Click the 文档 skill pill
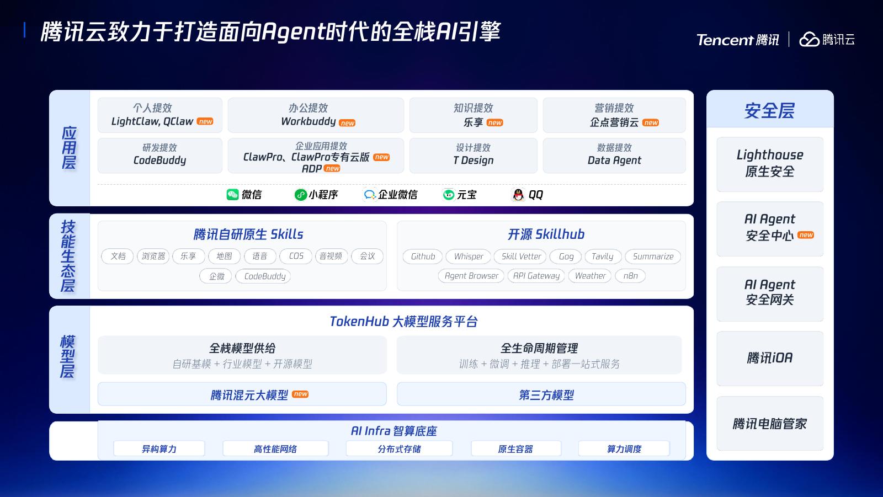 [118, 256]
